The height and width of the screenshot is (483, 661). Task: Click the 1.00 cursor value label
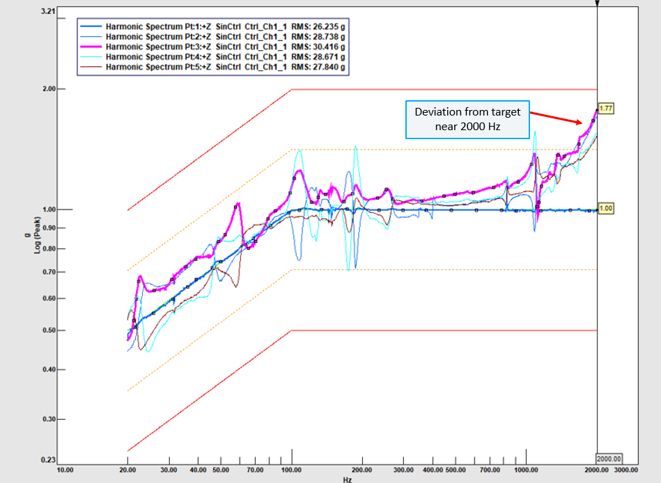click(x=607, y=208)
